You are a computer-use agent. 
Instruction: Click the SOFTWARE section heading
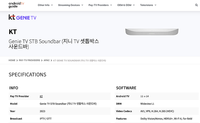tap(126, 88)
